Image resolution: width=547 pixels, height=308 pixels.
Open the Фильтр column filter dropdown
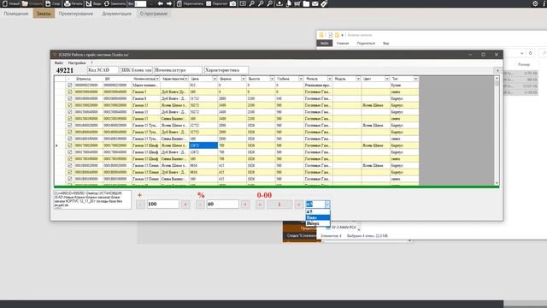[x=329, y=79]
